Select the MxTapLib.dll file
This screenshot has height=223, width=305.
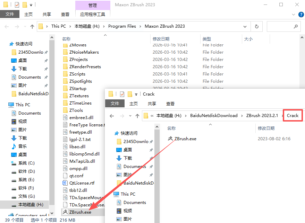click(x=82, y=161)
